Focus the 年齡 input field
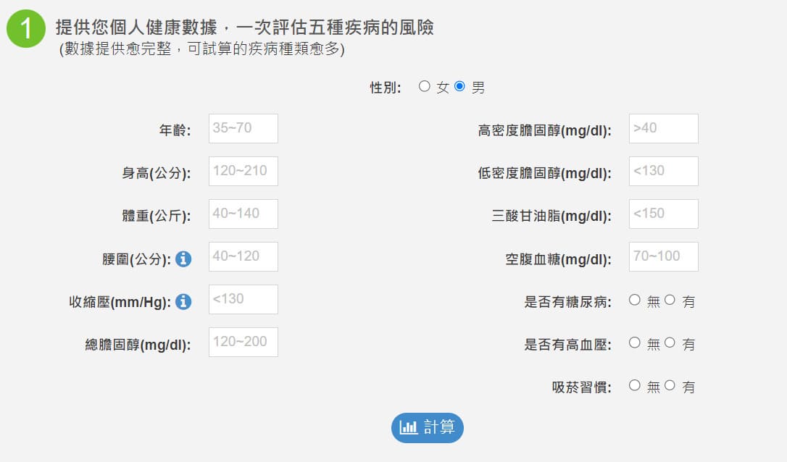Image resolution: width=787 pixels, height=462 pixels. (x=243, y=129)
